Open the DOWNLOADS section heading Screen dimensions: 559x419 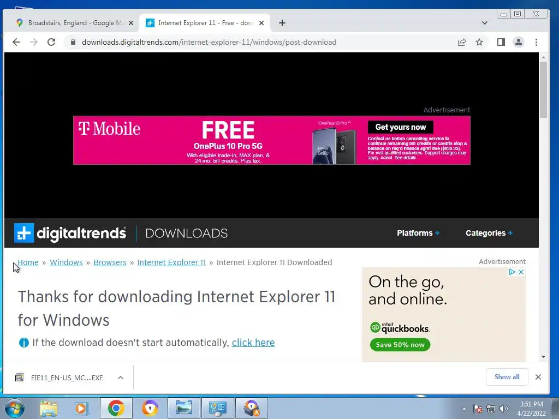click(x=187, y=233)
